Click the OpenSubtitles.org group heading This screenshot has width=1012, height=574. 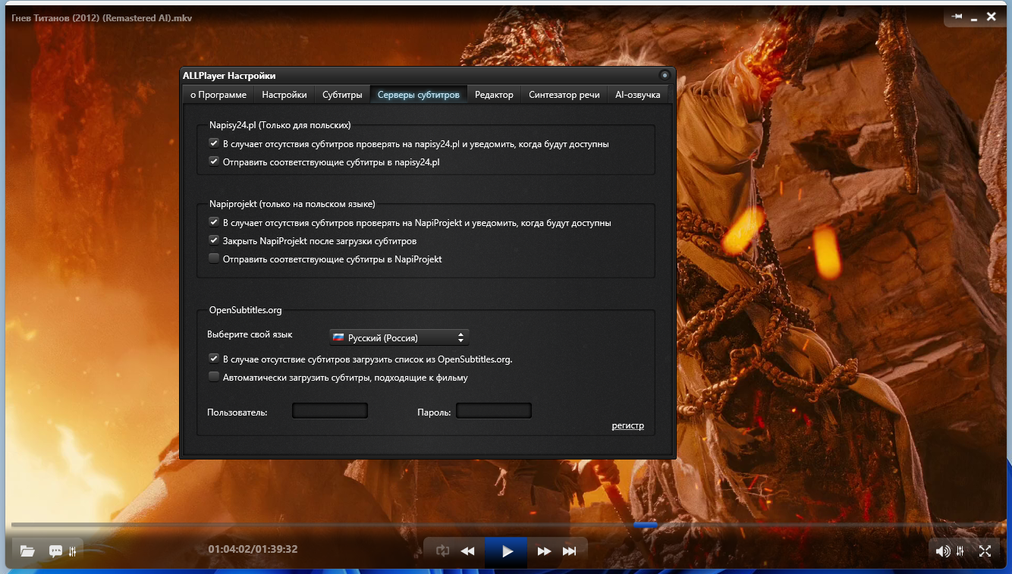pyautogui.click(x=246, y=310)
